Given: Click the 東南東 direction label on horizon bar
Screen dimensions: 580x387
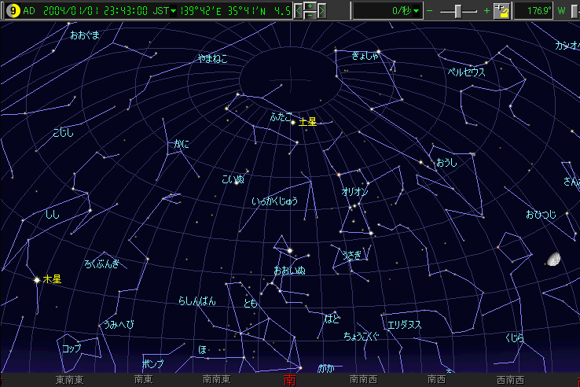Looking at the screenshot, I should [x=70, y=380].
